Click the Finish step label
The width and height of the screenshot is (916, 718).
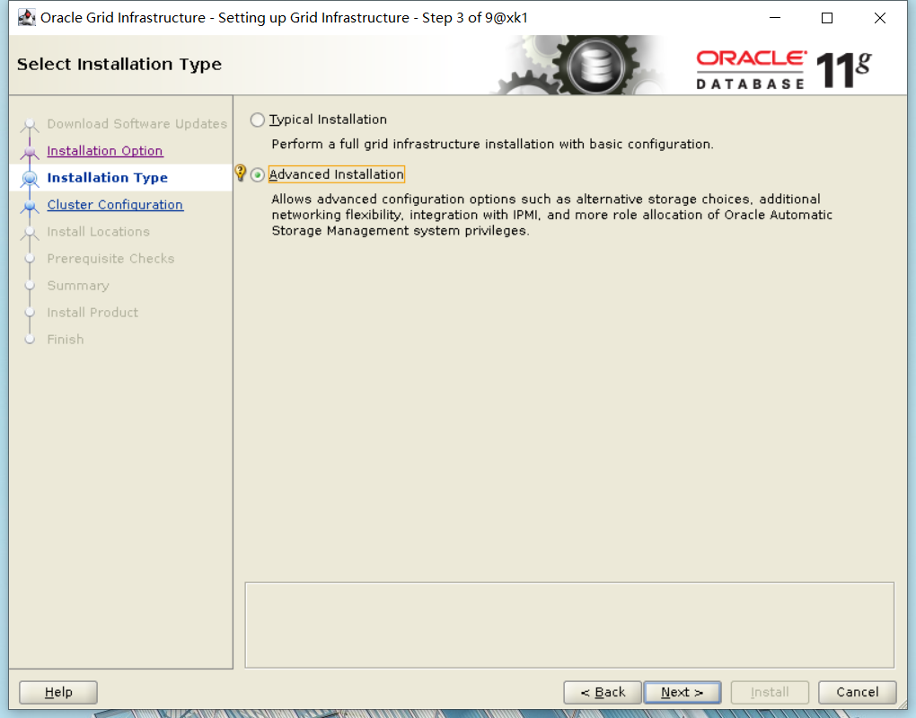(x=66, y=340)
